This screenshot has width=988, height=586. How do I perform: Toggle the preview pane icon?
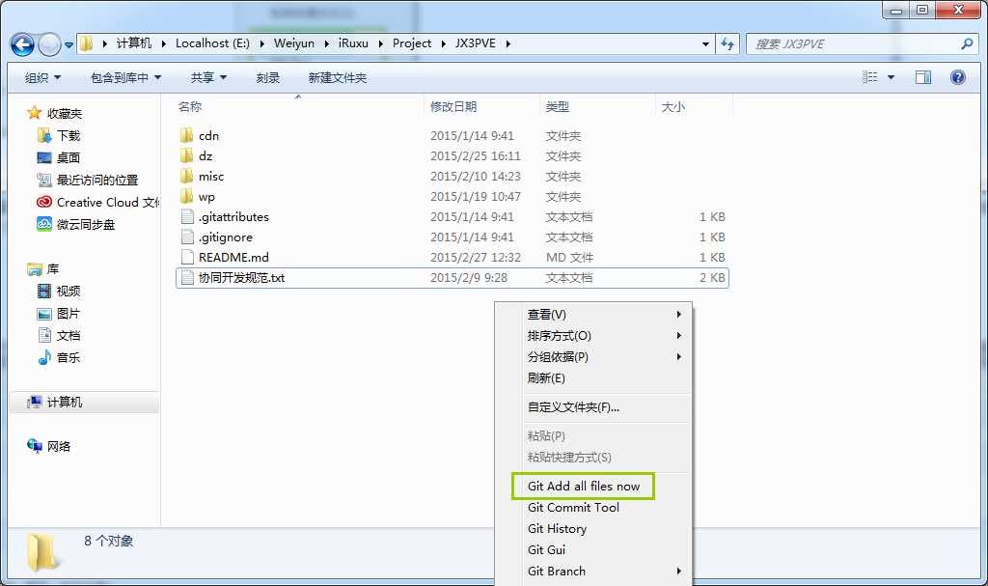[923, 77]
